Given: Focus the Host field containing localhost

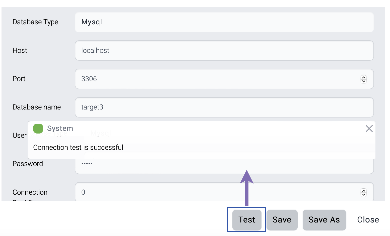Looking at the screenshot, I should [x=224, y=51].
